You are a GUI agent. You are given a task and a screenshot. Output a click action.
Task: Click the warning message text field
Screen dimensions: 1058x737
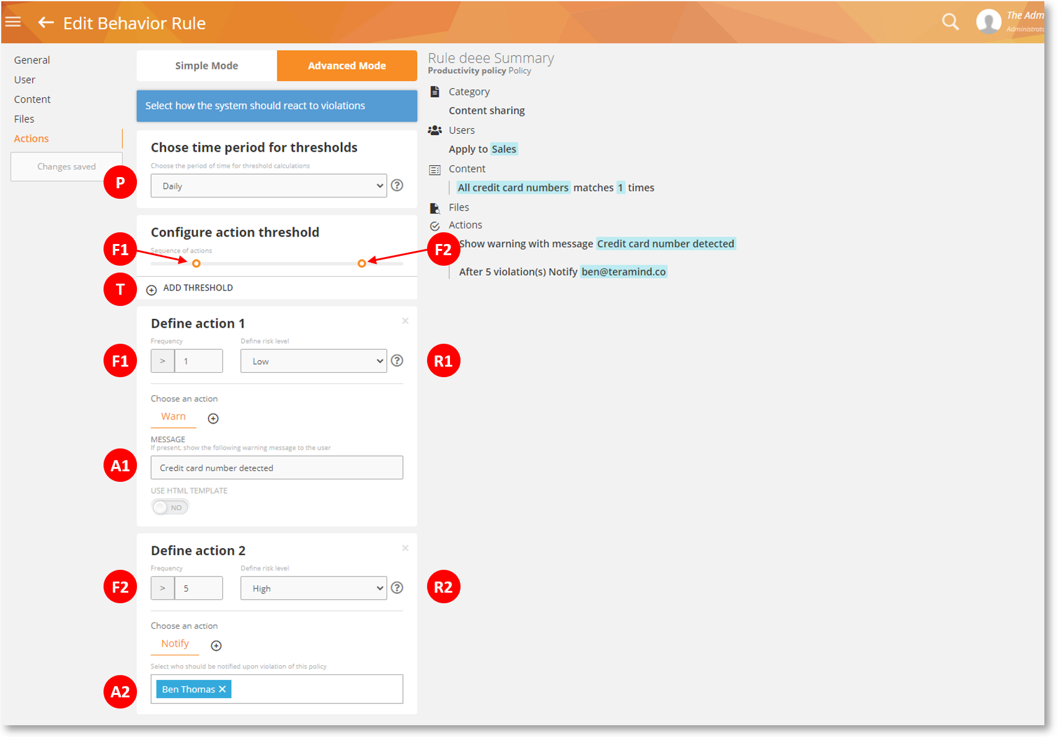[276, 468]
